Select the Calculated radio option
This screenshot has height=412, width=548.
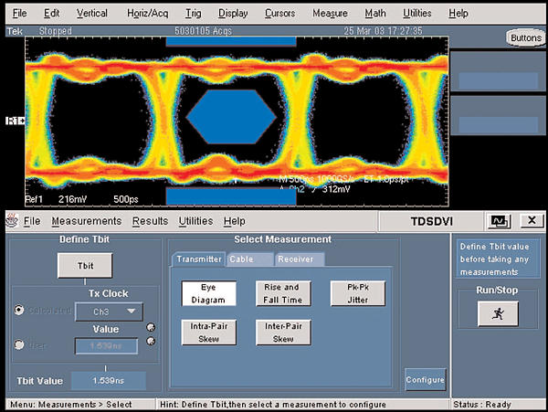click(18, 310)
